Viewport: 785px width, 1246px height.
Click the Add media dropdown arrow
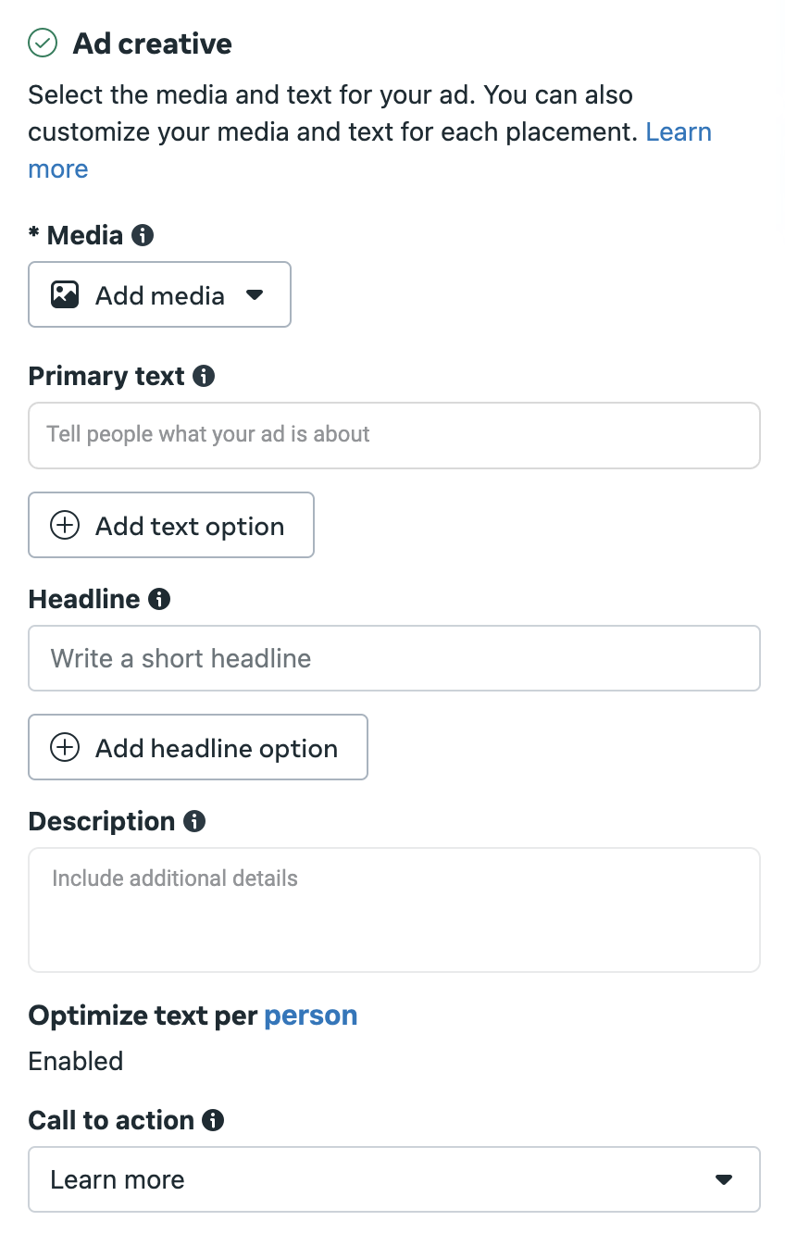coord(255,295)
